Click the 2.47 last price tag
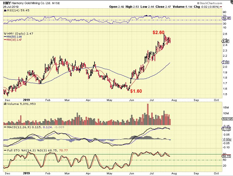Screen dimensions: 233x176 pyautogui.click(x=226, y=41)
